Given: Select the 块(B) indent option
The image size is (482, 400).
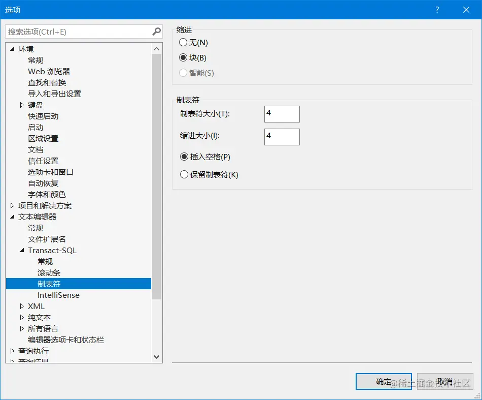Looking at the screenshot, I should click(183, 57).
